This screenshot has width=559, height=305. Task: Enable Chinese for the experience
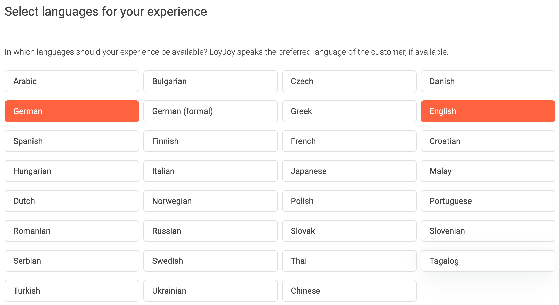(x=349, y=291)
